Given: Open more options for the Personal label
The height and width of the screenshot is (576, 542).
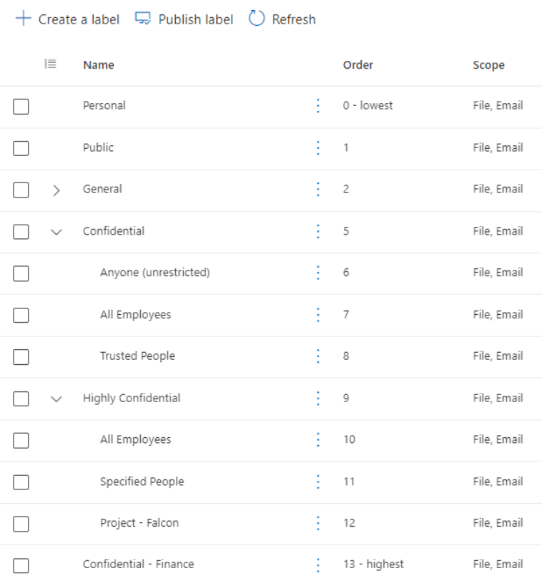Looking at the screenshot, I should point(317,105).
